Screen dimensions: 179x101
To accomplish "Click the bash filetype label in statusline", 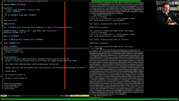I will [x=62, y=96].
